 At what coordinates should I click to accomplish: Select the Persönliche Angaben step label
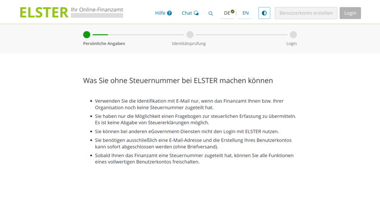tap(104, 44)
